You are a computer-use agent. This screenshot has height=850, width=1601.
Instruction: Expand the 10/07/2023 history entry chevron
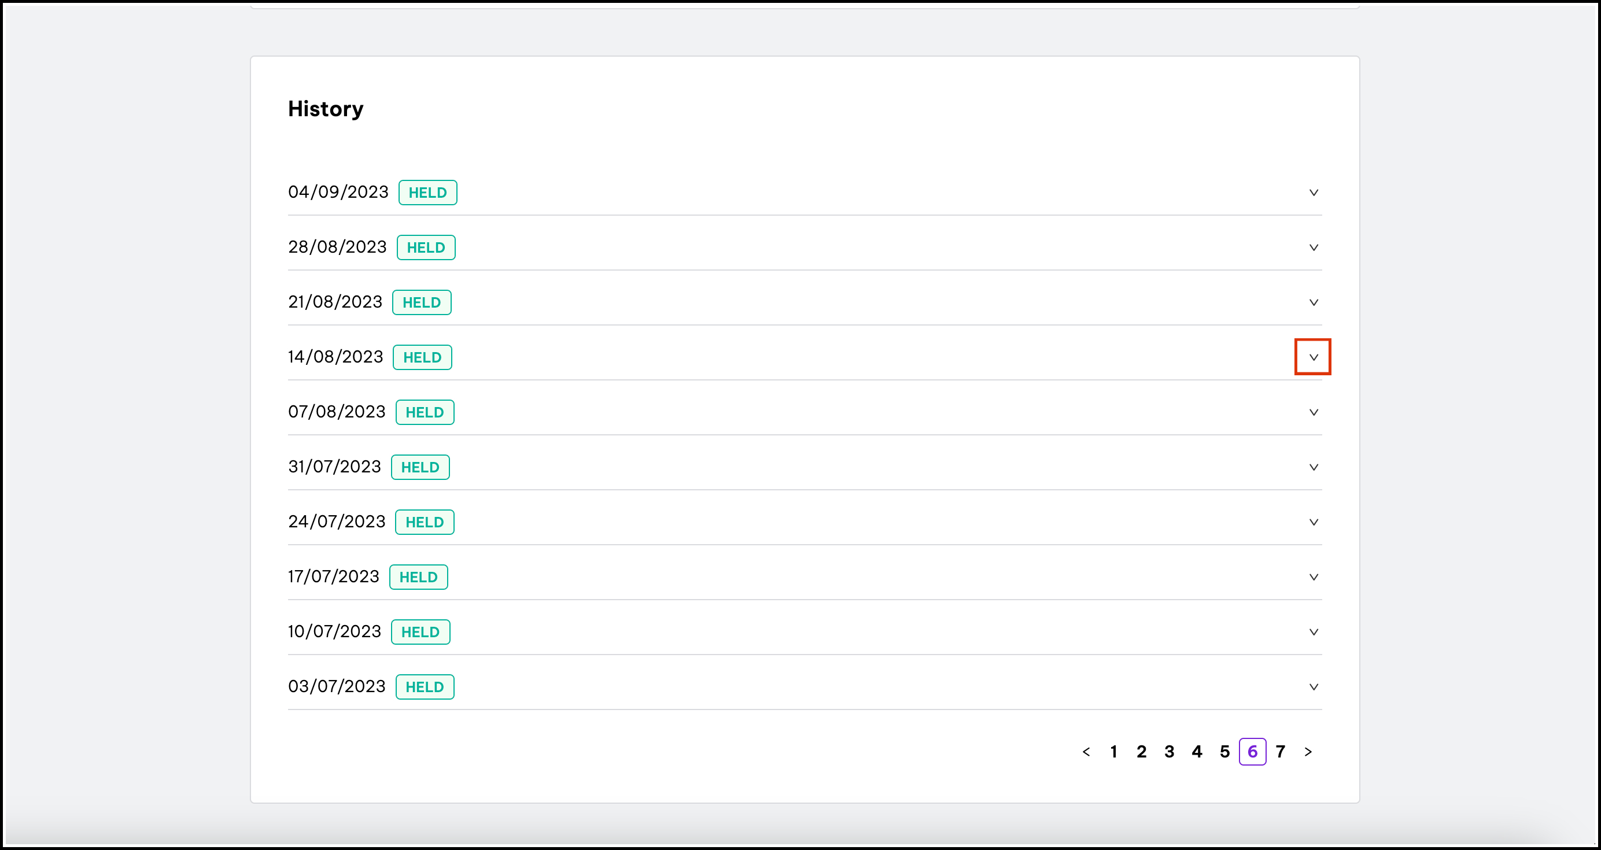[x=1313, y=632]
